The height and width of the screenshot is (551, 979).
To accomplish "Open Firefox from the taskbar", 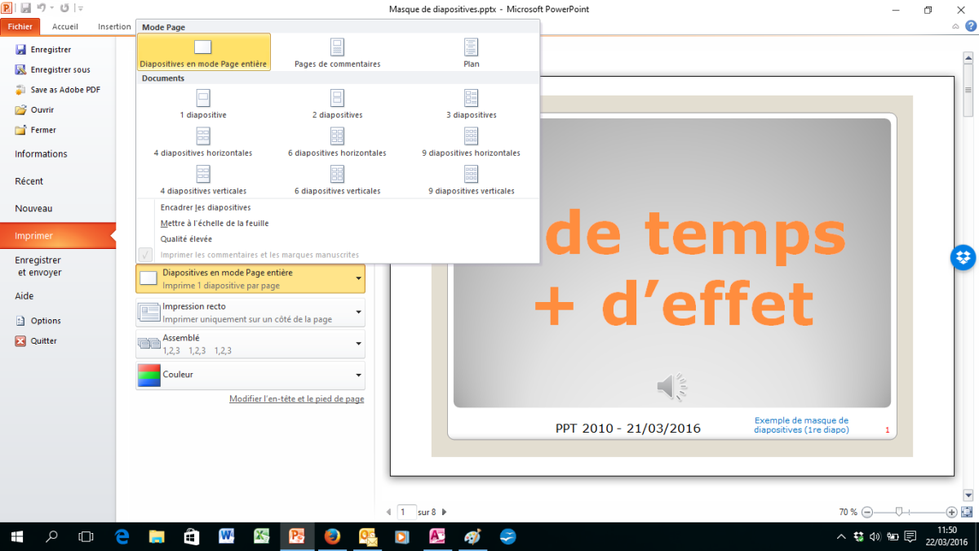I will tap(331, 536).
